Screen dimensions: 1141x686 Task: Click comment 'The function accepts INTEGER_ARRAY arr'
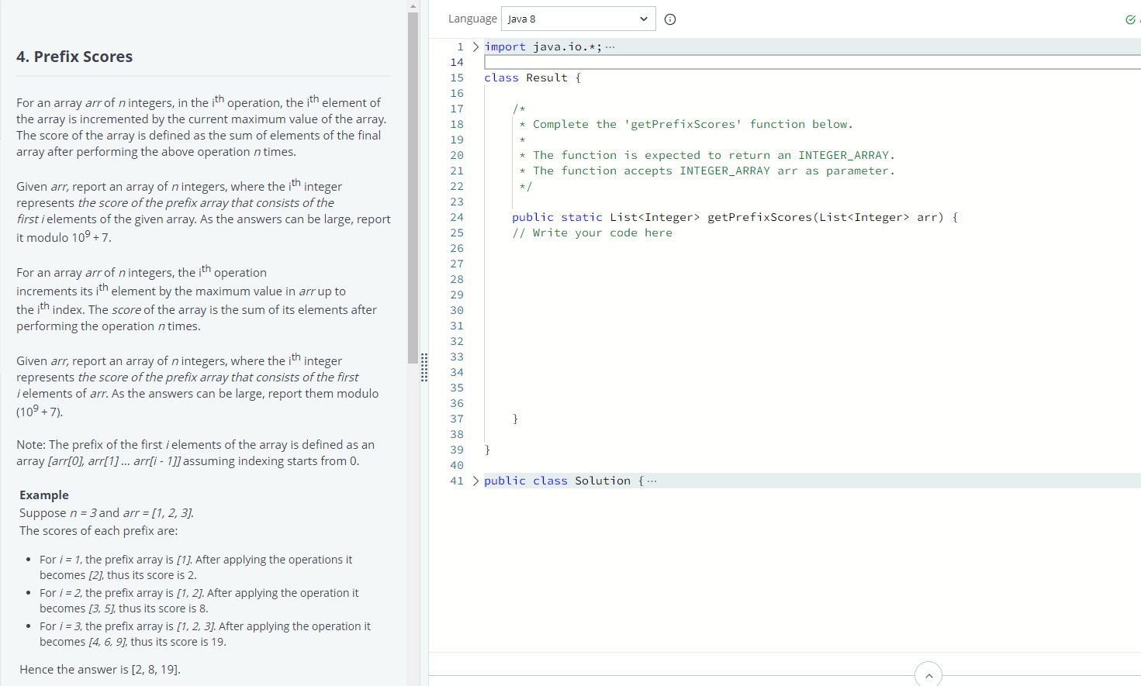coord(707,171)
